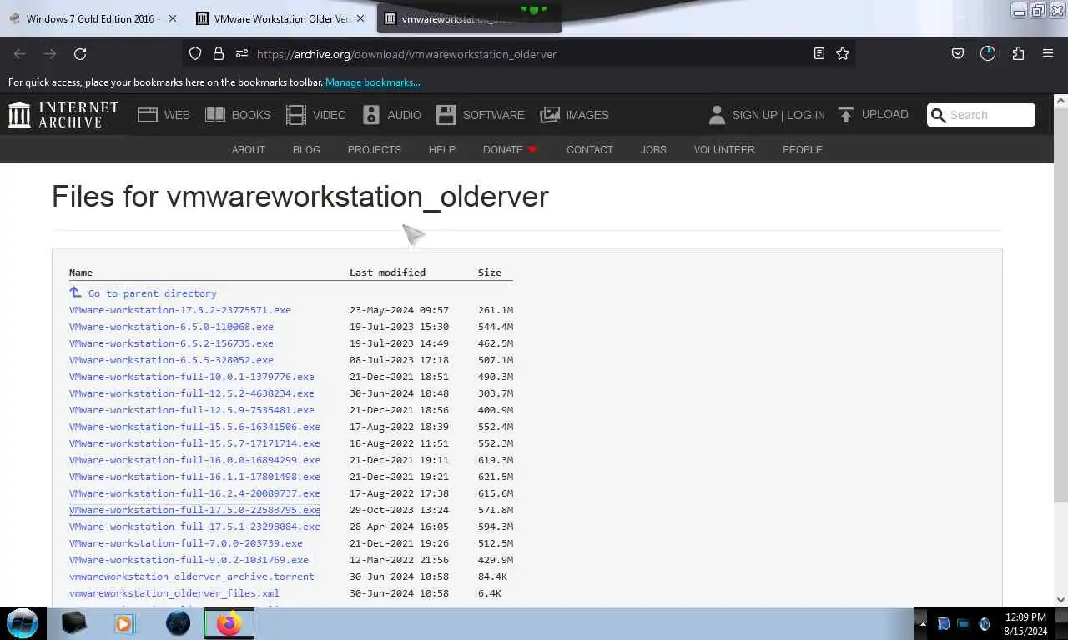Close the VMware Workstation Older tab
Image resolution: width=1068 pixels, height=640 pixels.
[x=360, y=18]
